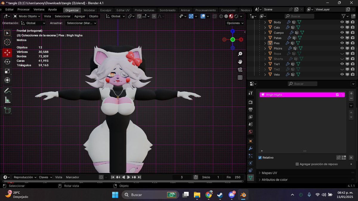This screenshot has width=358, height=201.
Task: Open the Object Data properties tab
Action: pos(251,177)
